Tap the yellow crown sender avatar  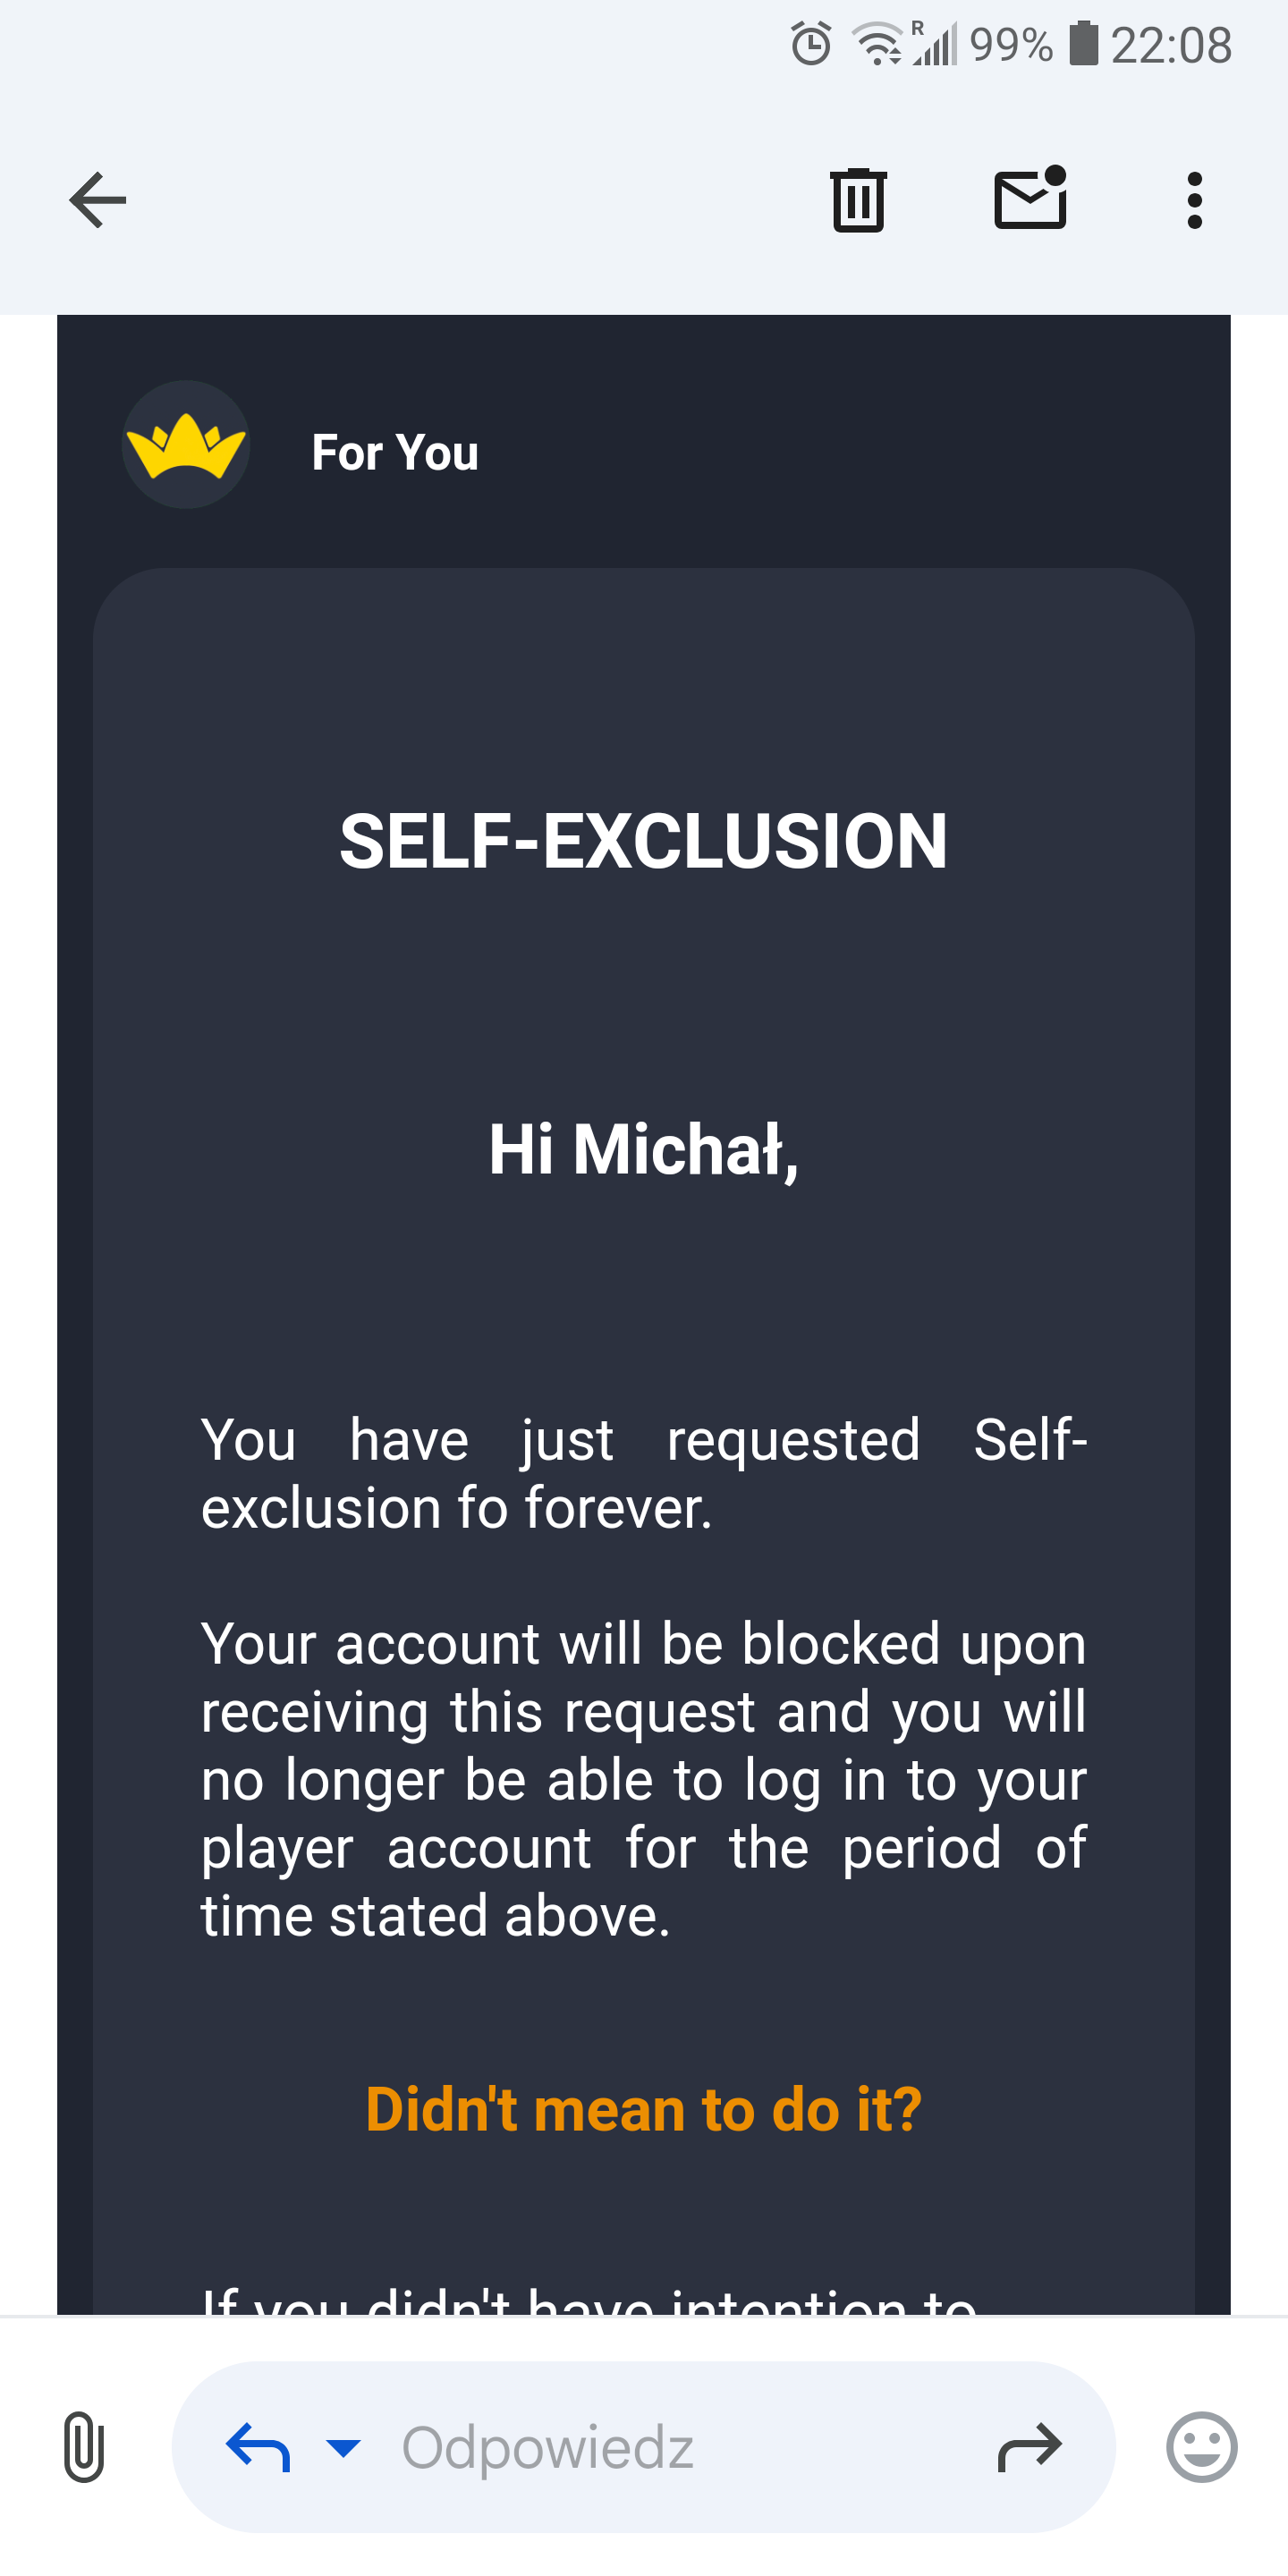point(186,445)
